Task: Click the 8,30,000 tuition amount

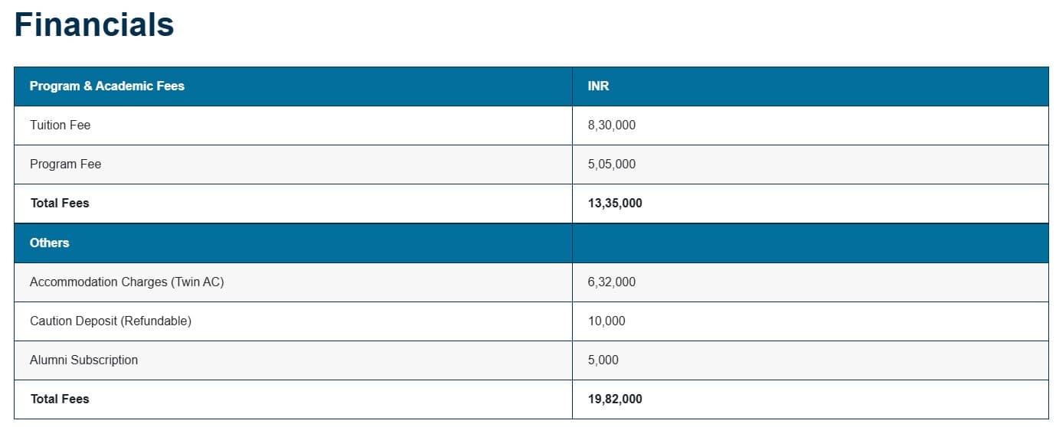Action: [611, 125]
